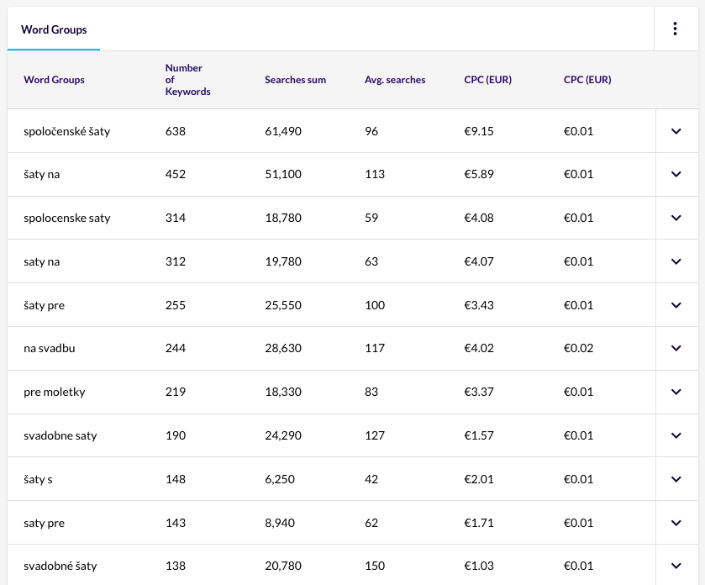Select the €4.08 CPC value

point(479,218)
